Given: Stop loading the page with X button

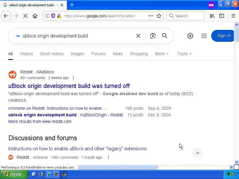Looking at the screenshot, I should [x=25, y=16].
